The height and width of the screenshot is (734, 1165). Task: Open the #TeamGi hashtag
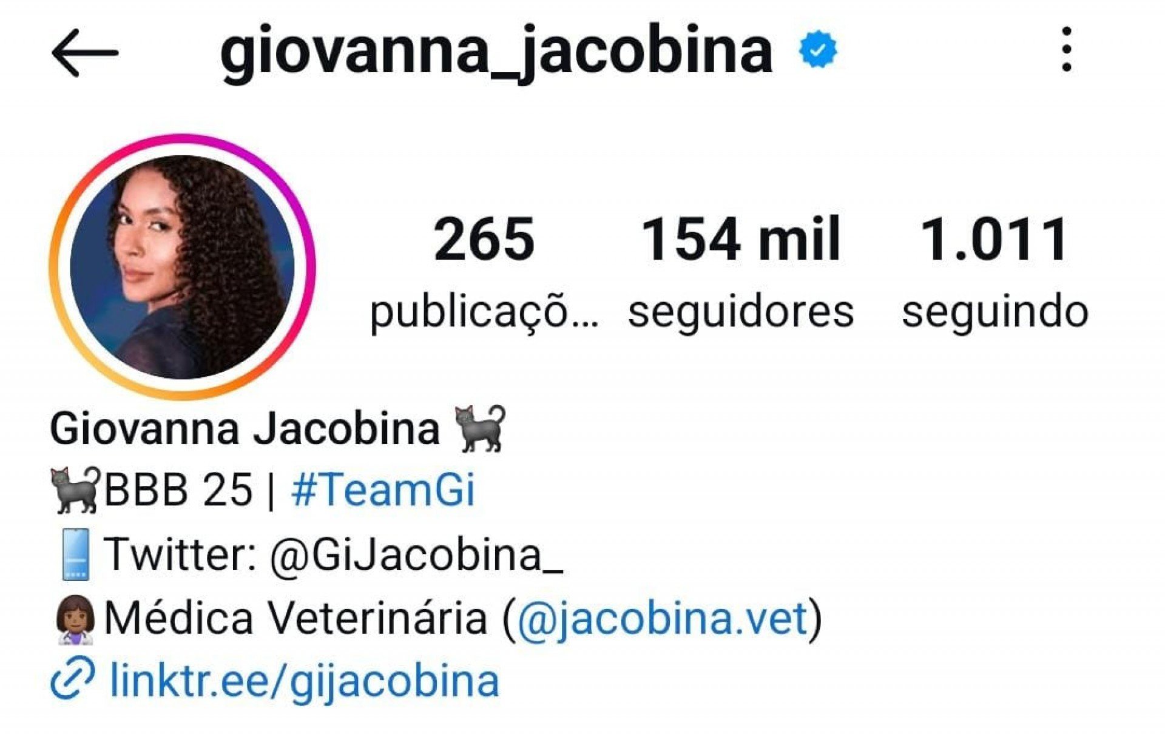pyautogui.click(x=383, y=490)
